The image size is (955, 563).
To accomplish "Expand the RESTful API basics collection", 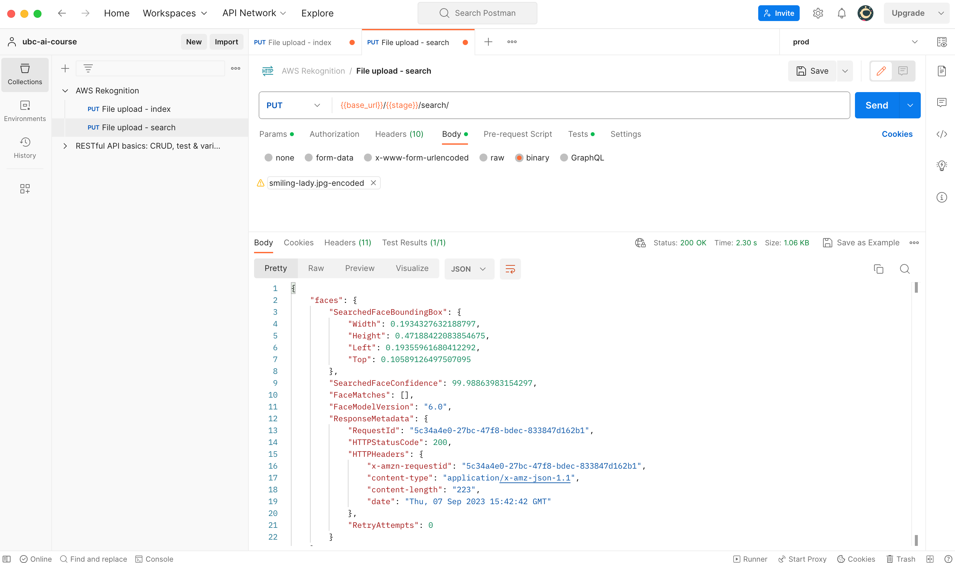I will click(x=65, y=146).
